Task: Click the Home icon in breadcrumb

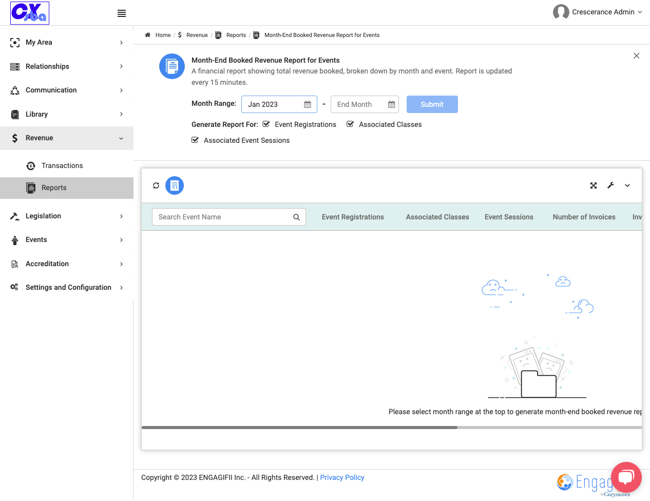Action: [x=147, y=35]
